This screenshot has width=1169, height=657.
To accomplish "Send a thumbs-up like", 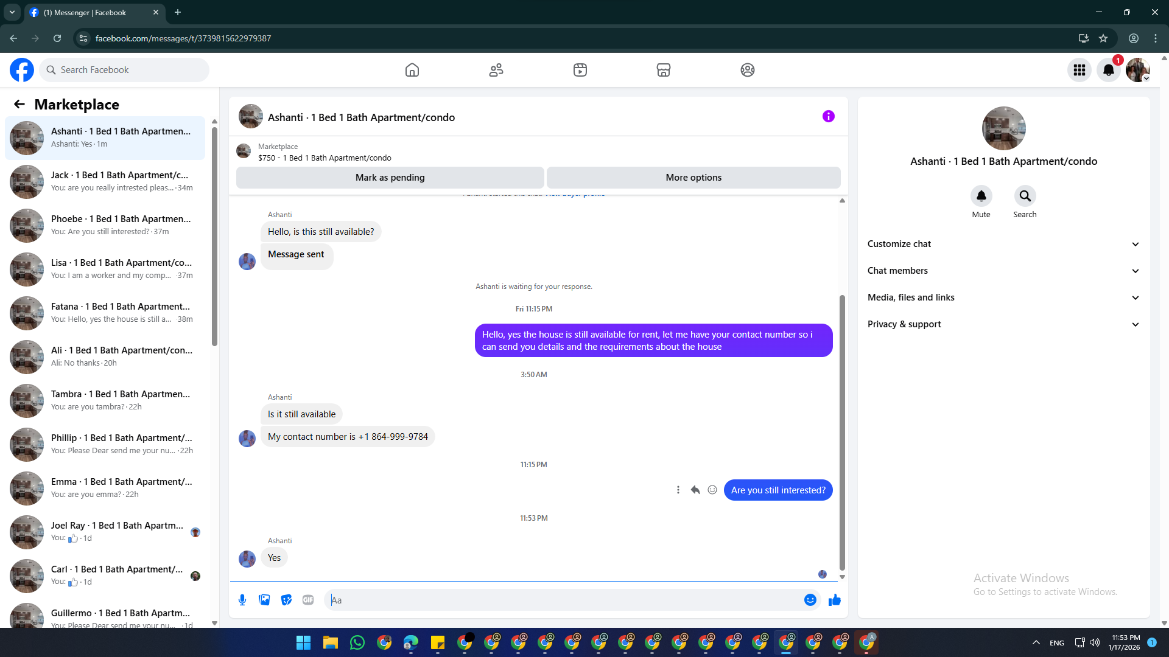I will (834, 600).
